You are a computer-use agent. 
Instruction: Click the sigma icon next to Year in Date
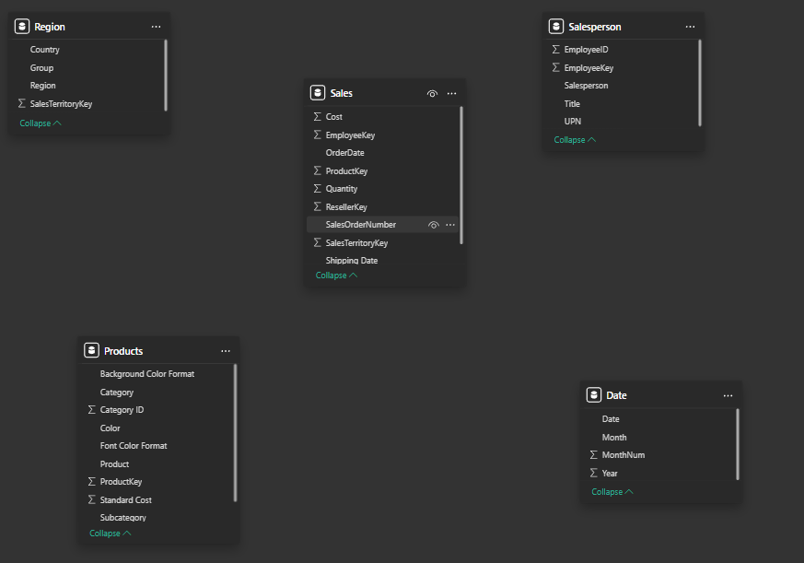(595, 473)
